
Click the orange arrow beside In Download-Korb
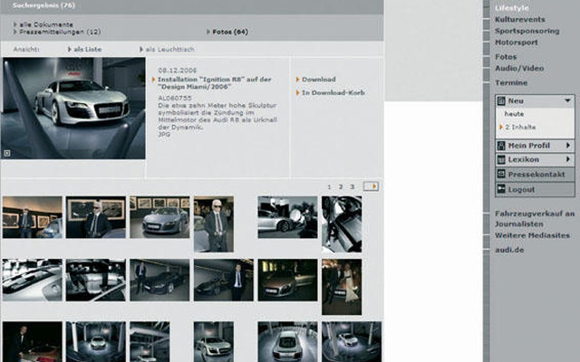297,92
